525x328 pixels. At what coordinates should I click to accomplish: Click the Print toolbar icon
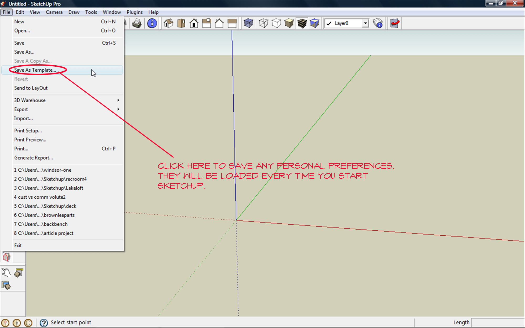[137, 23]
